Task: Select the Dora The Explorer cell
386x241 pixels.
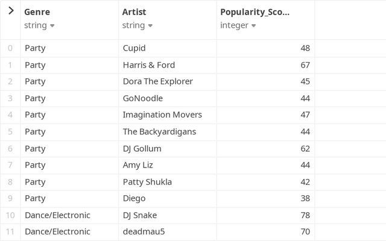Action: point(168,82)
